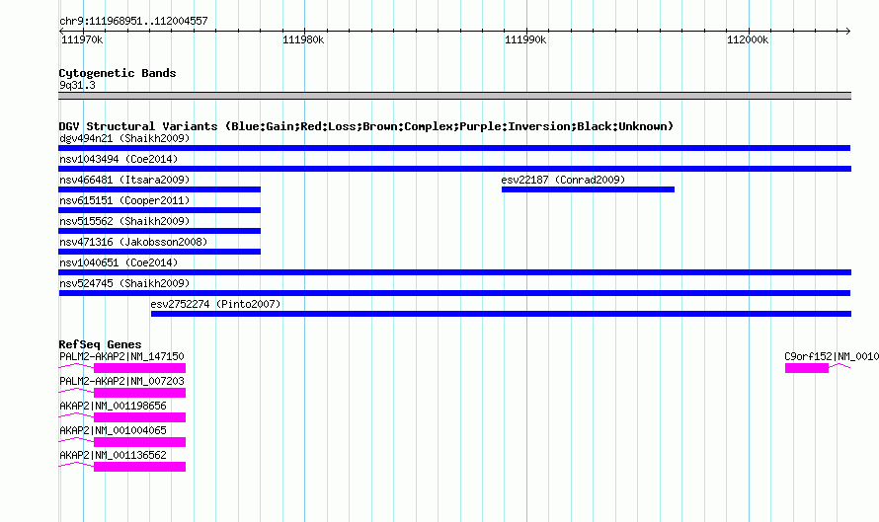879x522 pixels.
Task: Click the DGV Structural Variants track title
Action: [x=365, y=126]
